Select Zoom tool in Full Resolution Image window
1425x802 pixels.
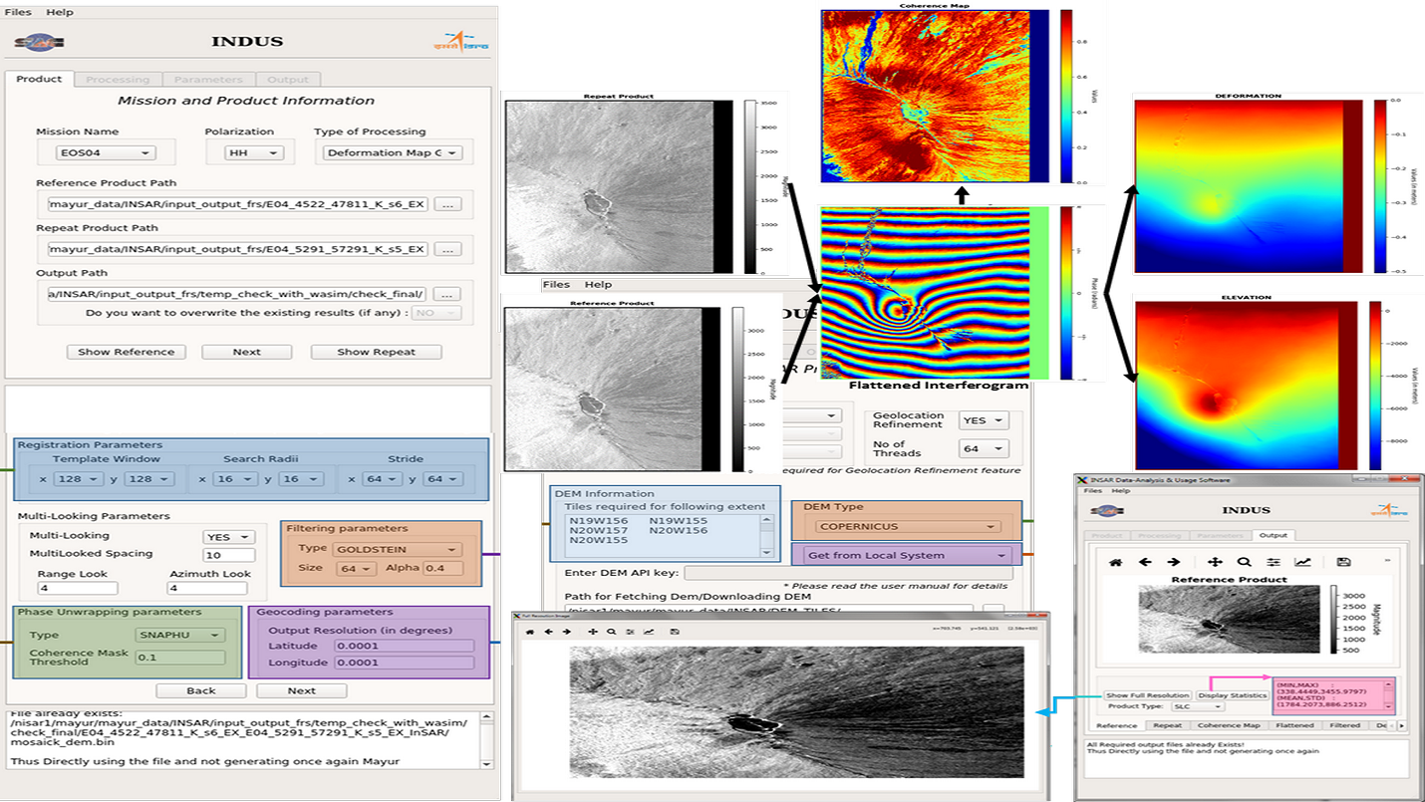611,632
